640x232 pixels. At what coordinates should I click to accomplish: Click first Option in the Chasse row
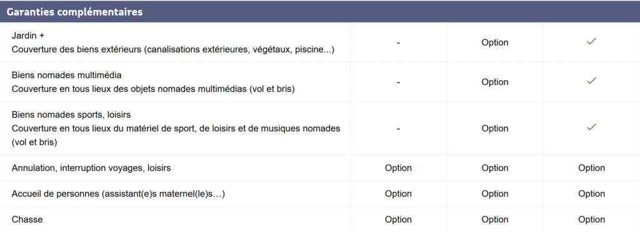(x=398, y=219)
